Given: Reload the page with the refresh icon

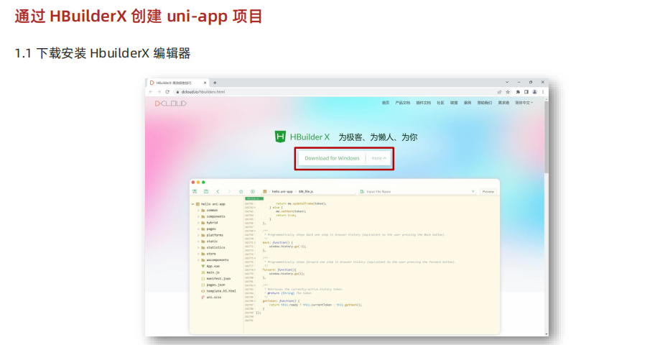Looking at the screenshot, I should 167,92.
